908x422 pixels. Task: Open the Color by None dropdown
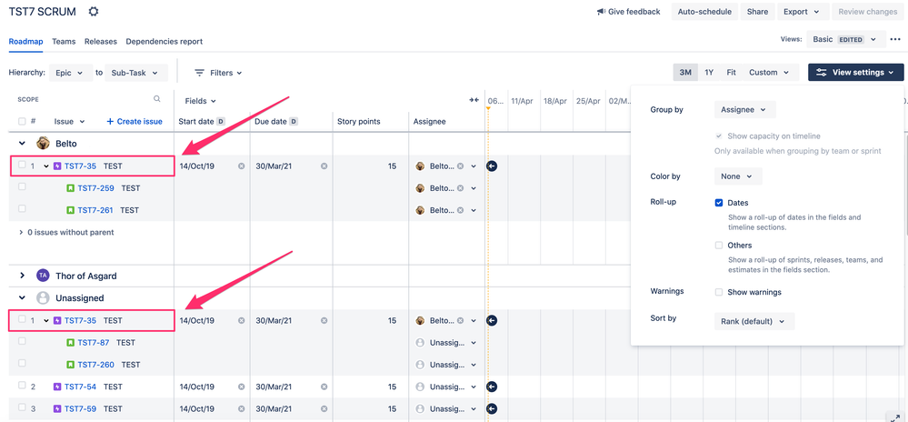pos(738,176)
